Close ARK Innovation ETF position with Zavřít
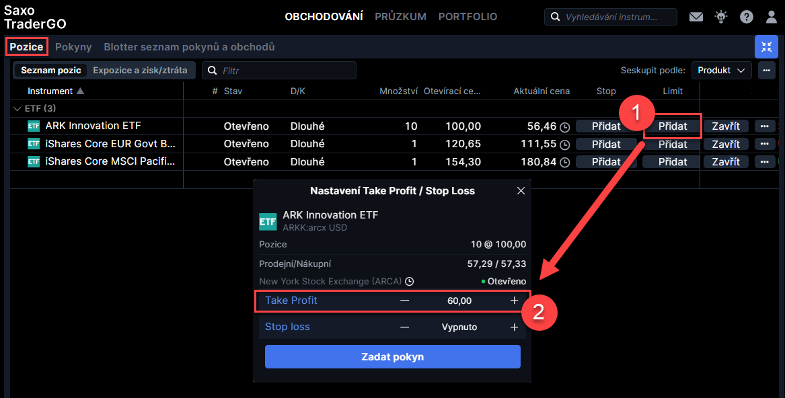 (726, 126)
